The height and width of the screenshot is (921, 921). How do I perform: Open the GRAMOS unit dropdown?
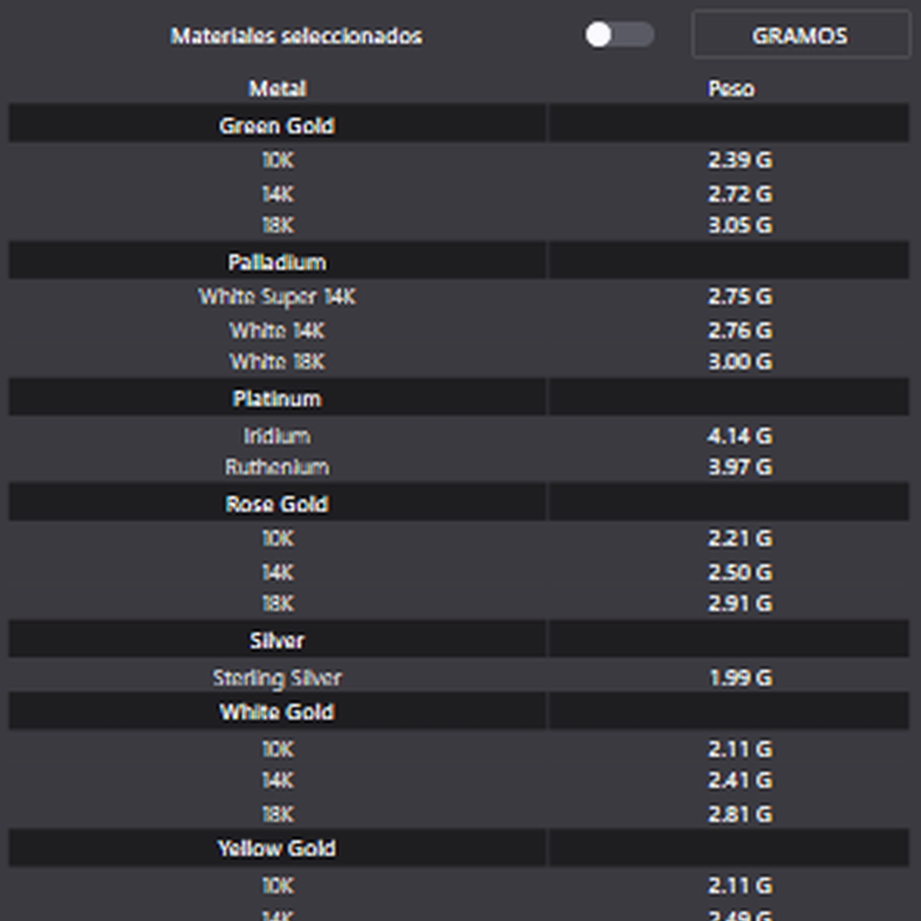pyautogui.click(x=801, y=35)
